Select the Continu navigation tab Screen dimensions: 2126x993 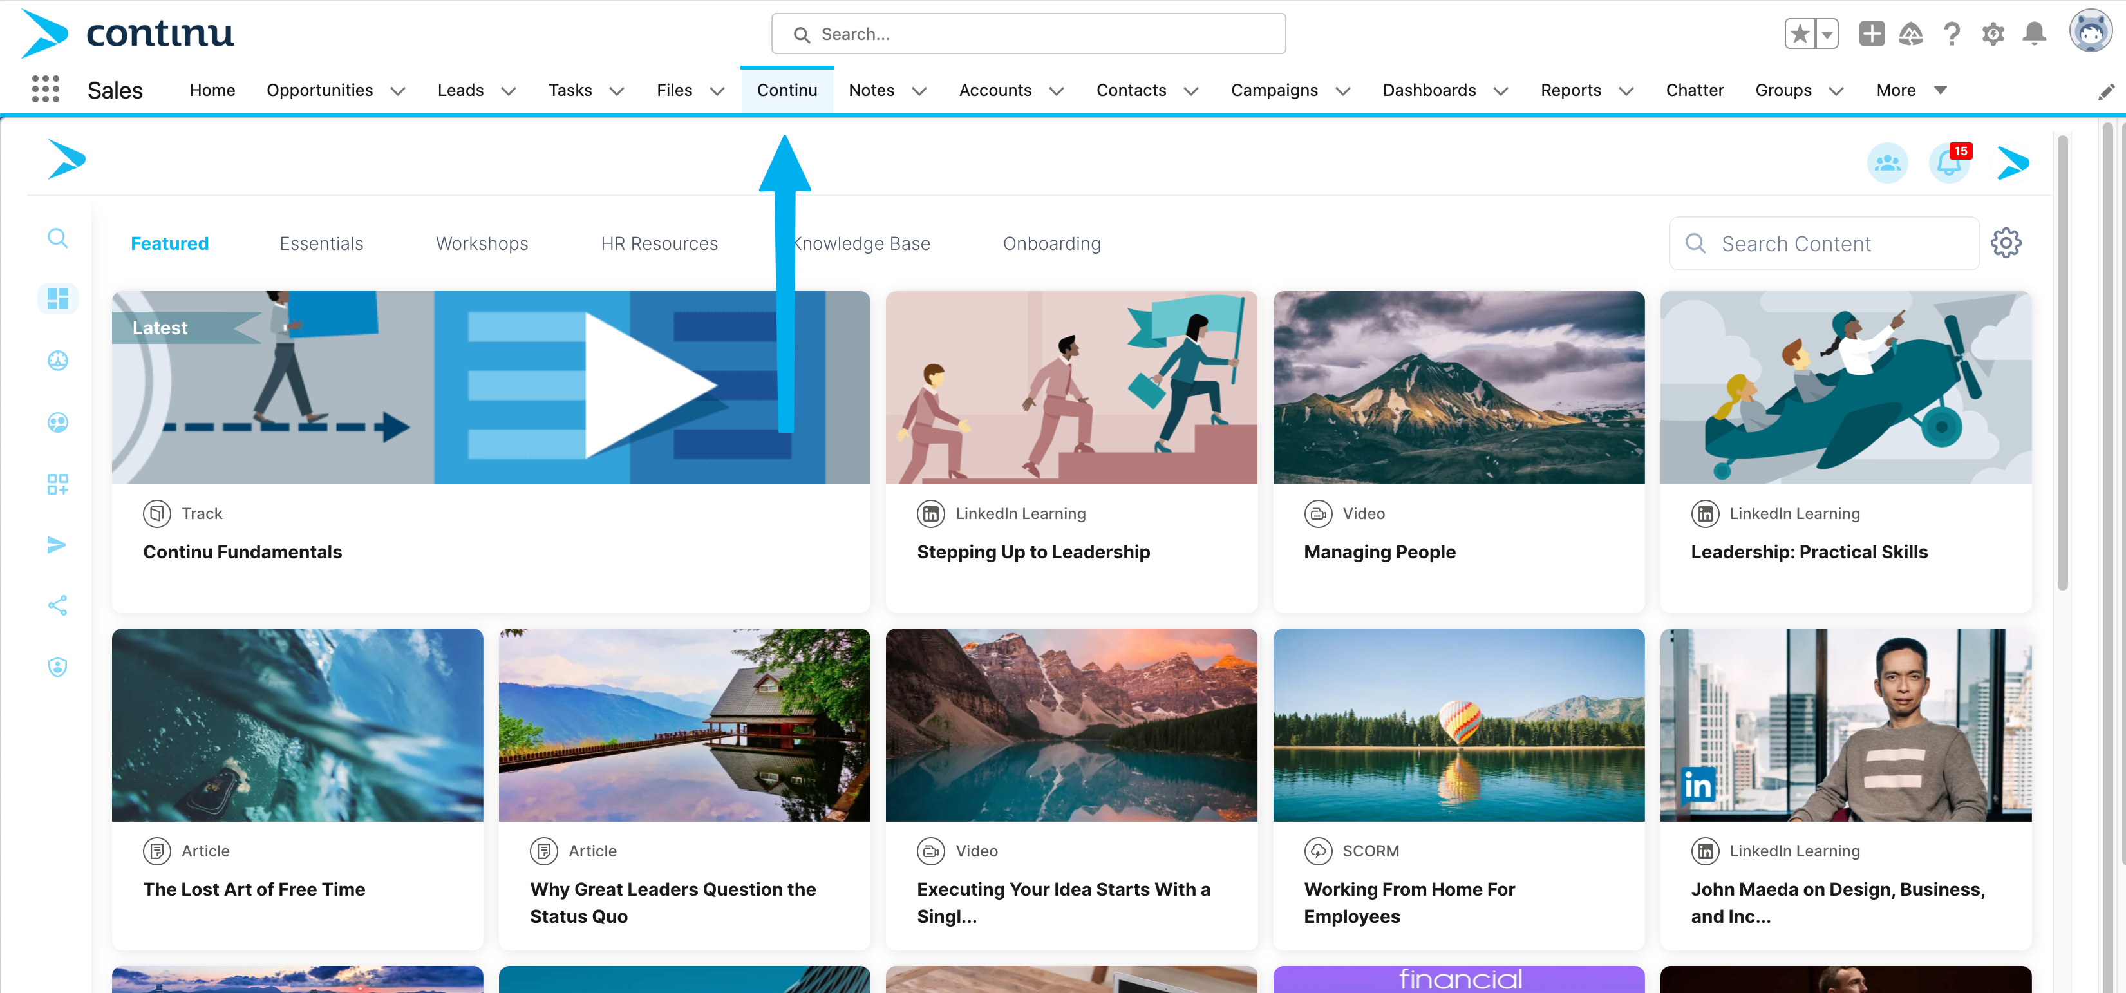point(787,90)
